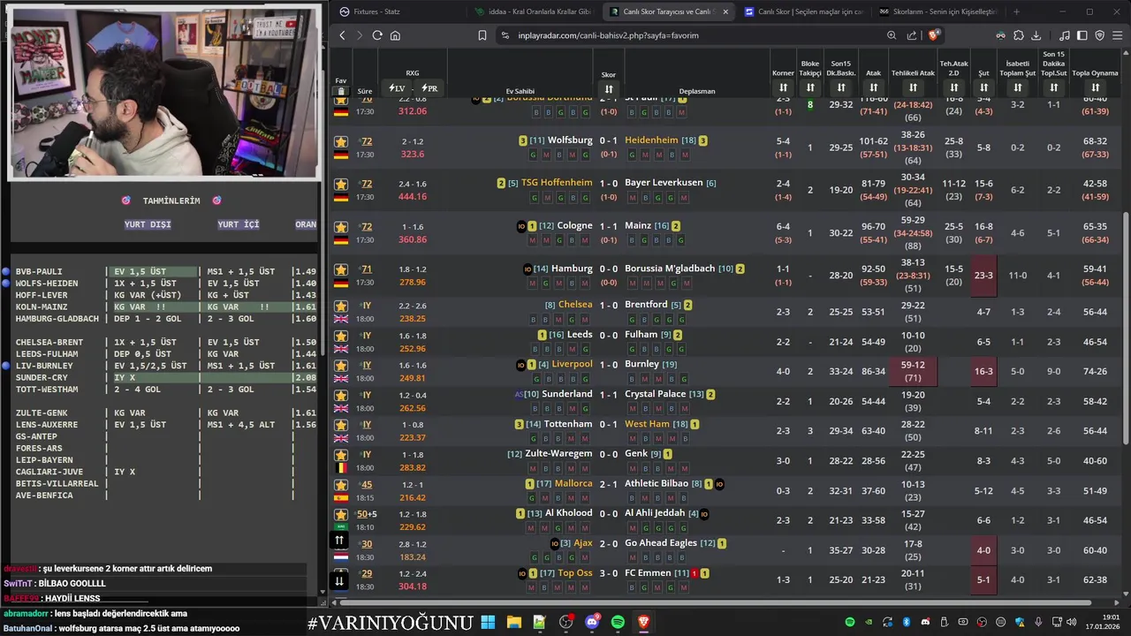Toggle favorite star for Al Kholood match

[341, 514]
